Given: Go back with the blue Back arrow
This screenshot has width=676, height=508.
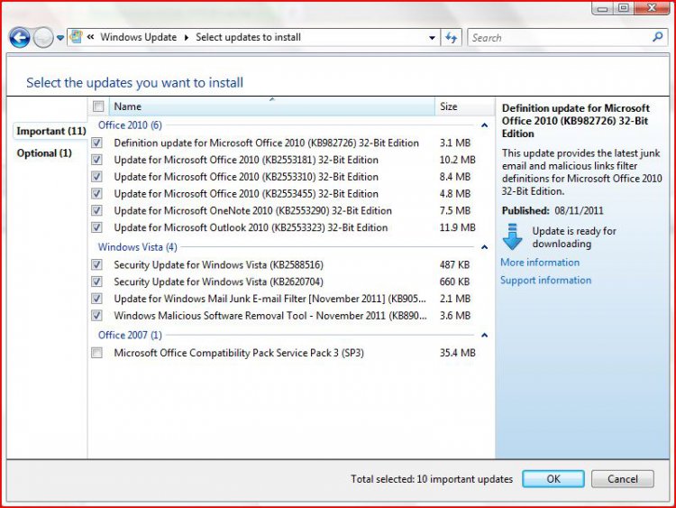Looking at the screenshot, I should click(20, 38).
